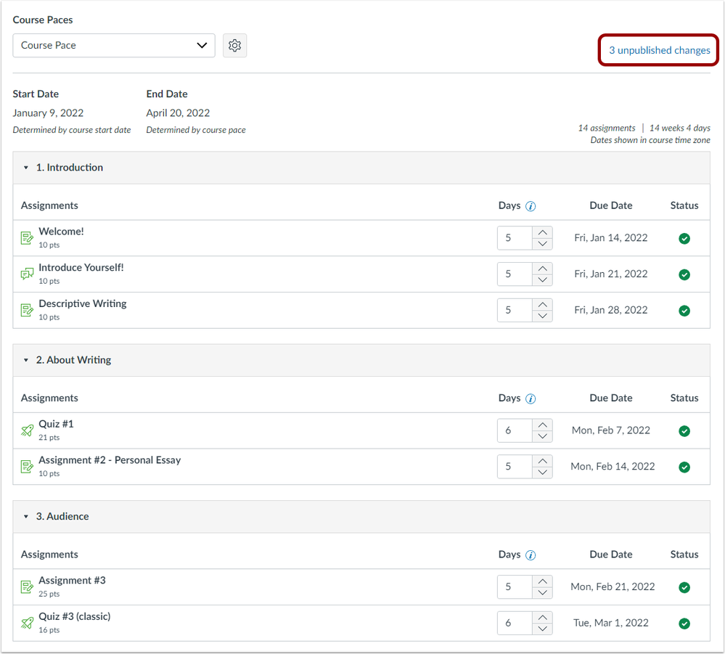Viewport: 725px width, 654px height.
Task: Increase days for Descriptive Writing
Action: pos(542,304)
